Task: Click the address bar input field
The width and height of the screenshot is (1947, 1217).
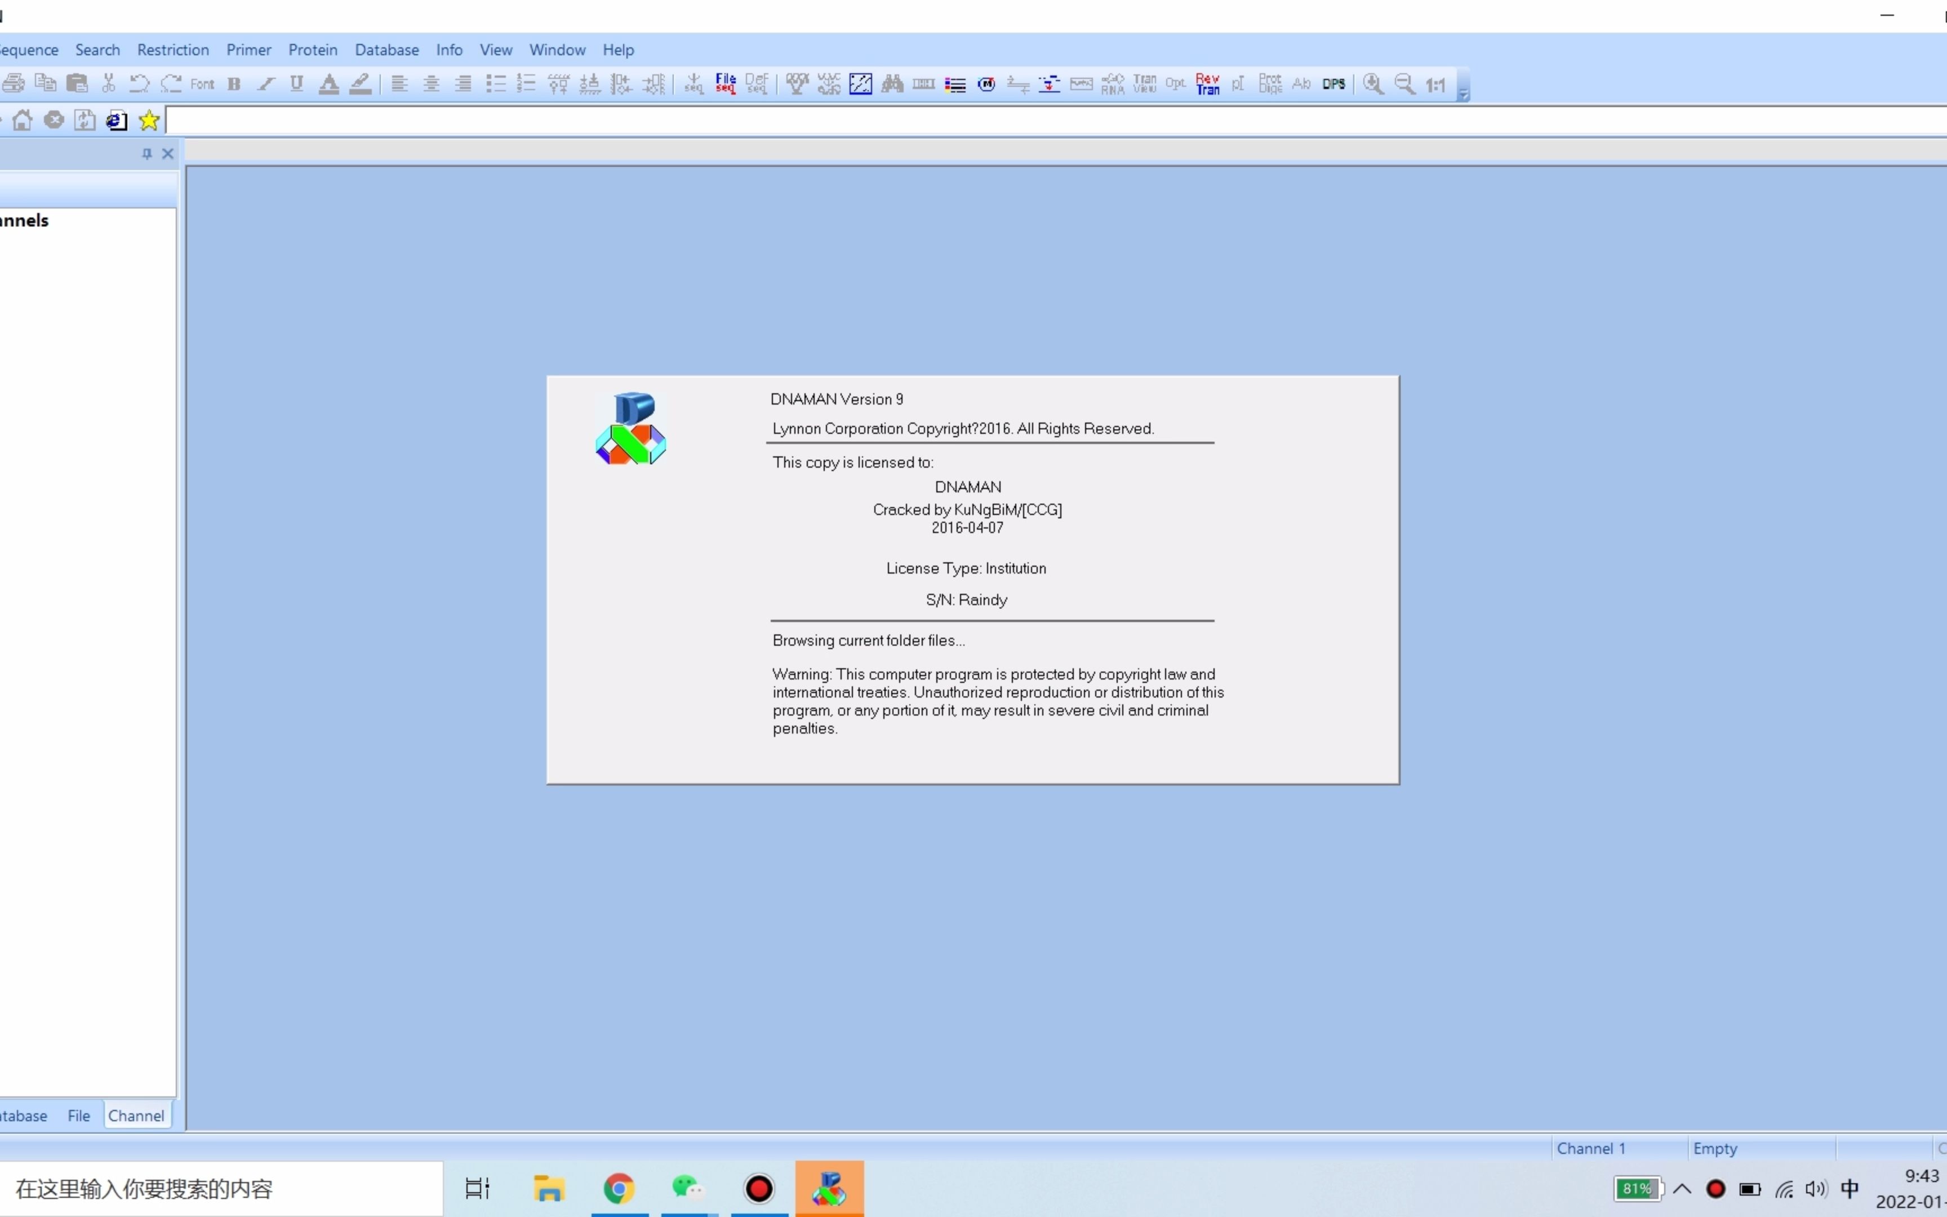Action: (1046, 121)
